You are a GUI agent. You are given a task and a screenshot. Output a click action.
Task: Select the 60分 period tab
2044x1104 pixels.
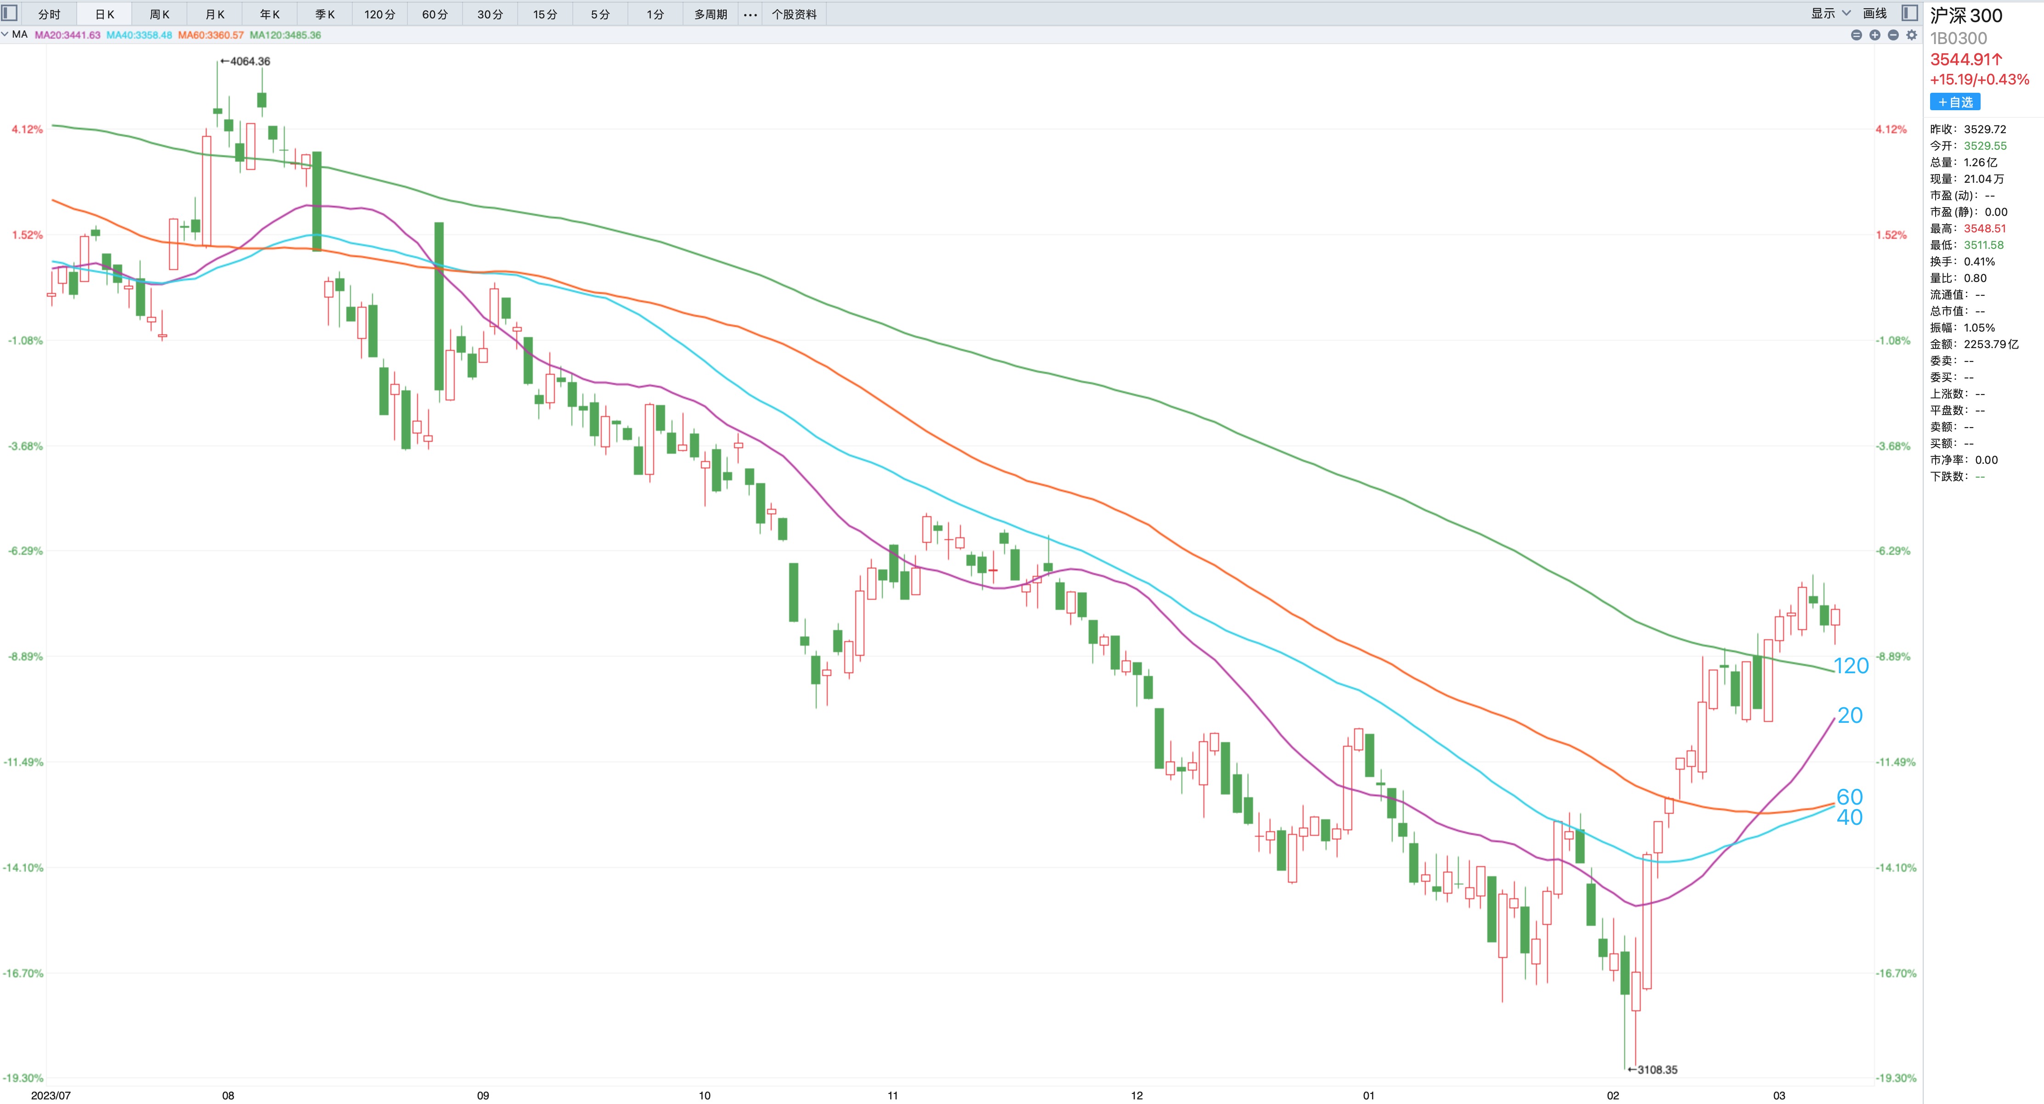435,14
